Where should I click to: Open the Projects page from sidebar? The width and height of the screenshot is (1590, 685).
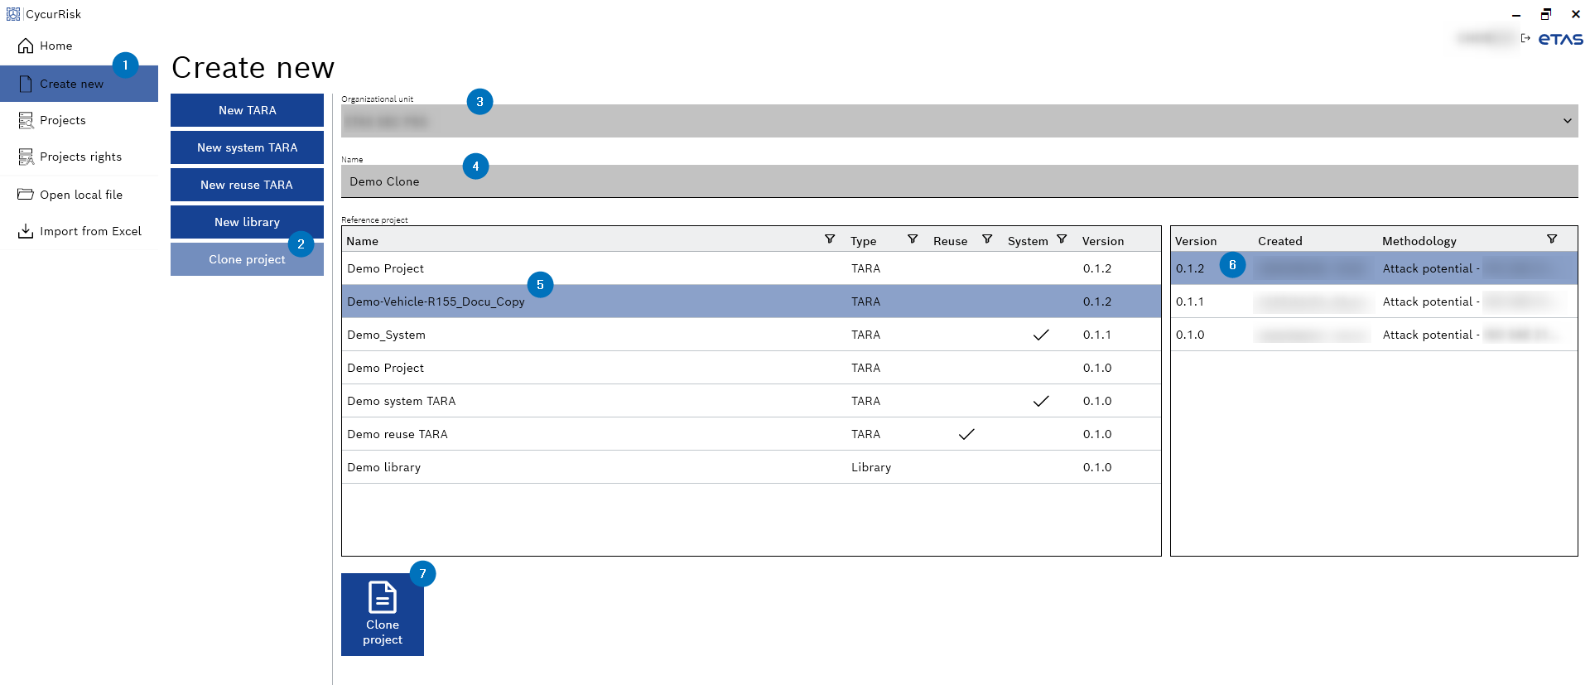coord(62,121)
